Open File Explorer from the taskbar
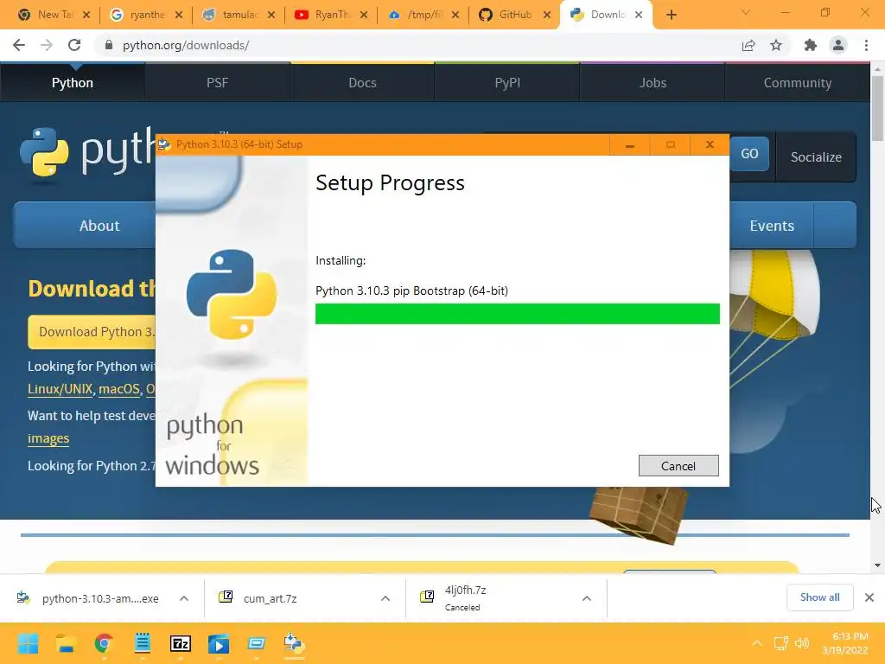The image size is (885, 664). tap(66, 643)
